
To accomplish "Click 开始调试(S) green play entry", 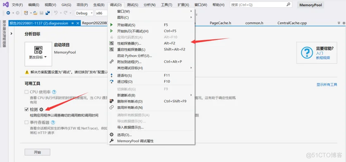I will coord(151,25).
